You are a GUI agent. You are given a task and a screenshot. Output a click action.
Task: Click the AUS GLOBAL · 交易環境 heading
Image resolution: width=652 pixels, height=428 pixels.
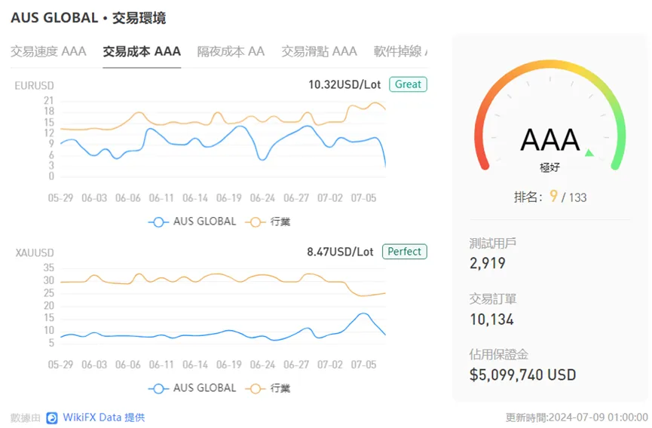point(88,18)
